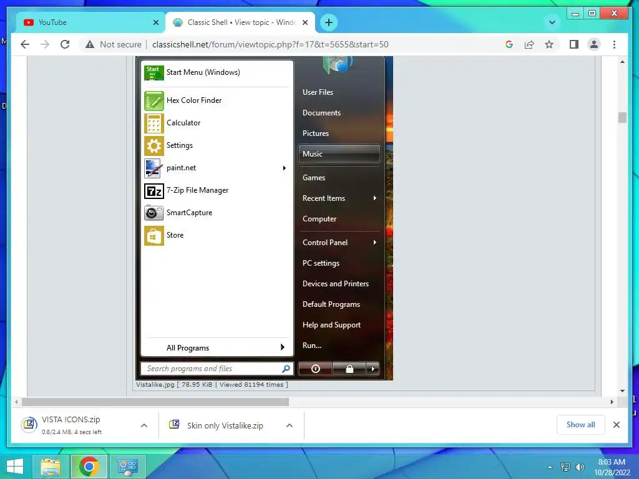Click Computer menu entry
The height and width of the screenshot is (479, 639).
[x=319, y=219]
